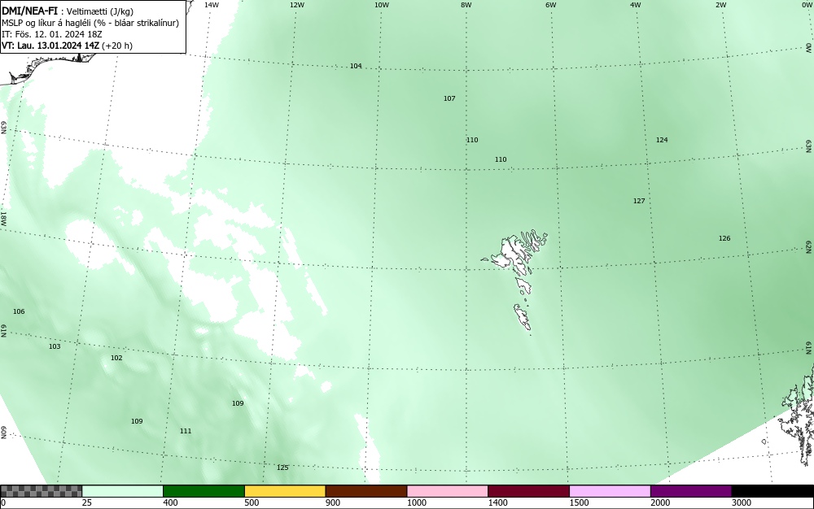
Task: Click the 18W label on the map edge
Action: 3,218
